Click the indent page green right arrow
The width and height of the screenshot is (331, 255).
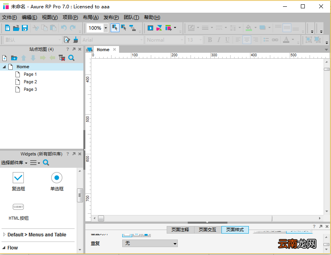[x=43, y=58]
